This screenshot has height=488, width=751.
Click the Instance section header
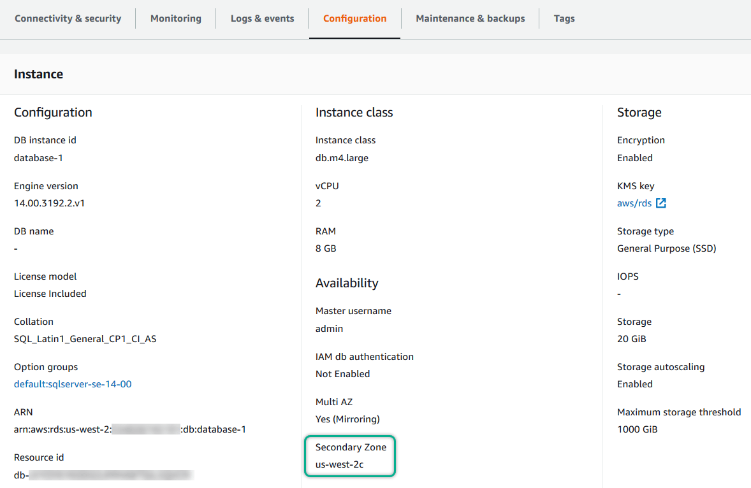[38, 74]
